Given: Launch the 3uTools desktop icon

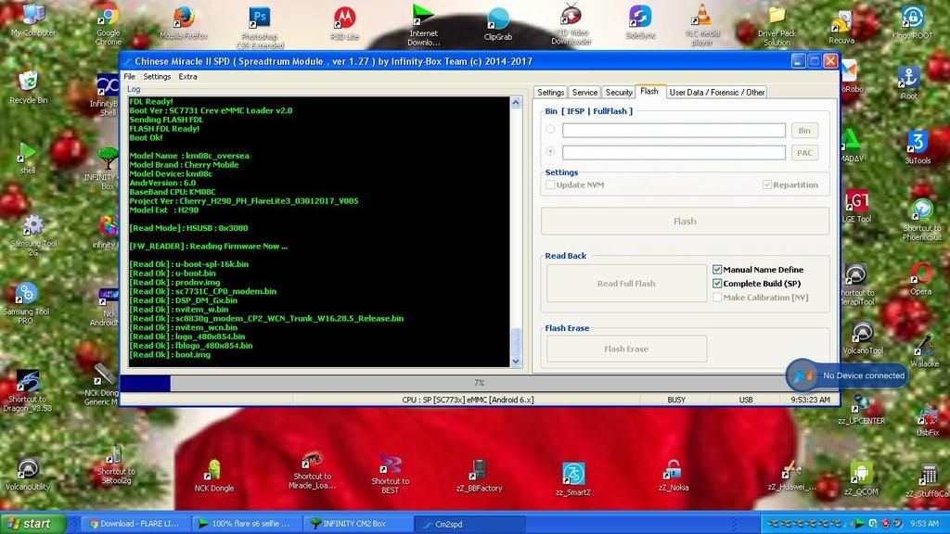Looking at the screenshot, I should click(917, 142).
